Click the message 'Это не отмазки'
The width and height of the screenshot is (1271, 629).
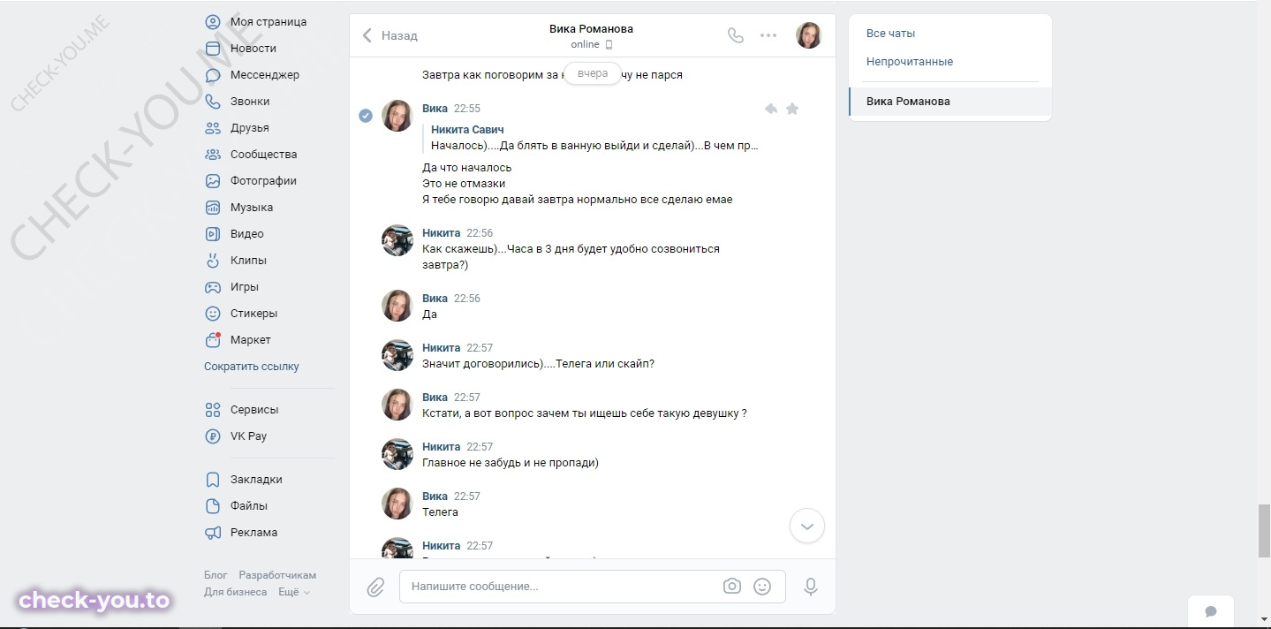pos(464,184)
